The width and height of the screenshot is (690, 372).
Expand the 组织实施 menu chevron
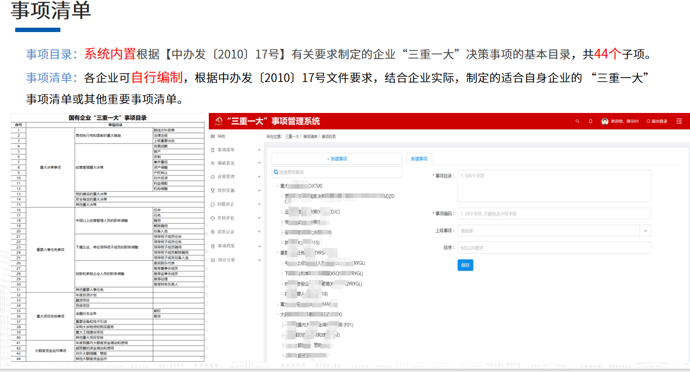[259, 191]
